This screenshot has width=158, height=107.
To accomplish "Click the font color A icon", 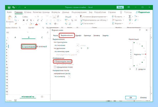I will coord(36,24).
